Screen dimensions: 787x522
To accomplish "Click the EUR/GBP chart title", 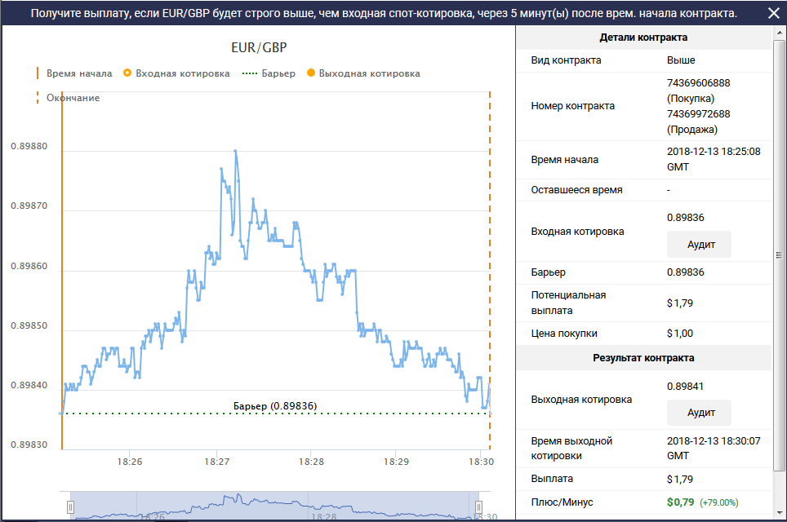I will pyautogui.click(x=259, y=47).
